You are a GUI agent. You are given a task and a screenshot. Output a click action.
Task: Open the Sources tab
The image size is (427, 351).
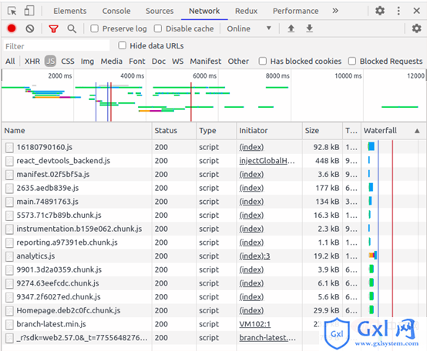160,11
